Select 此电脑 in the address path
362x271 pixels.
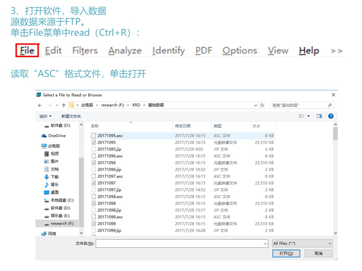87,105
